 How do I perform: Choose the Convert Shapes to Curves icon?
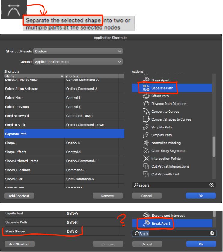pos(146,119)
